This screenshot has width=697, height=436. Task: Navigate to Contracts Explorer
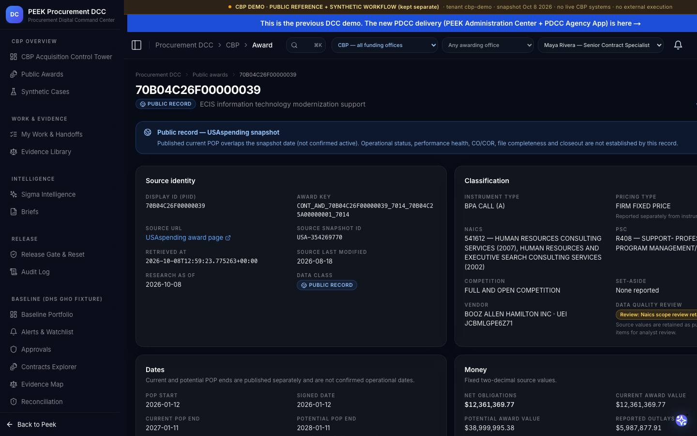coord(60,367)
